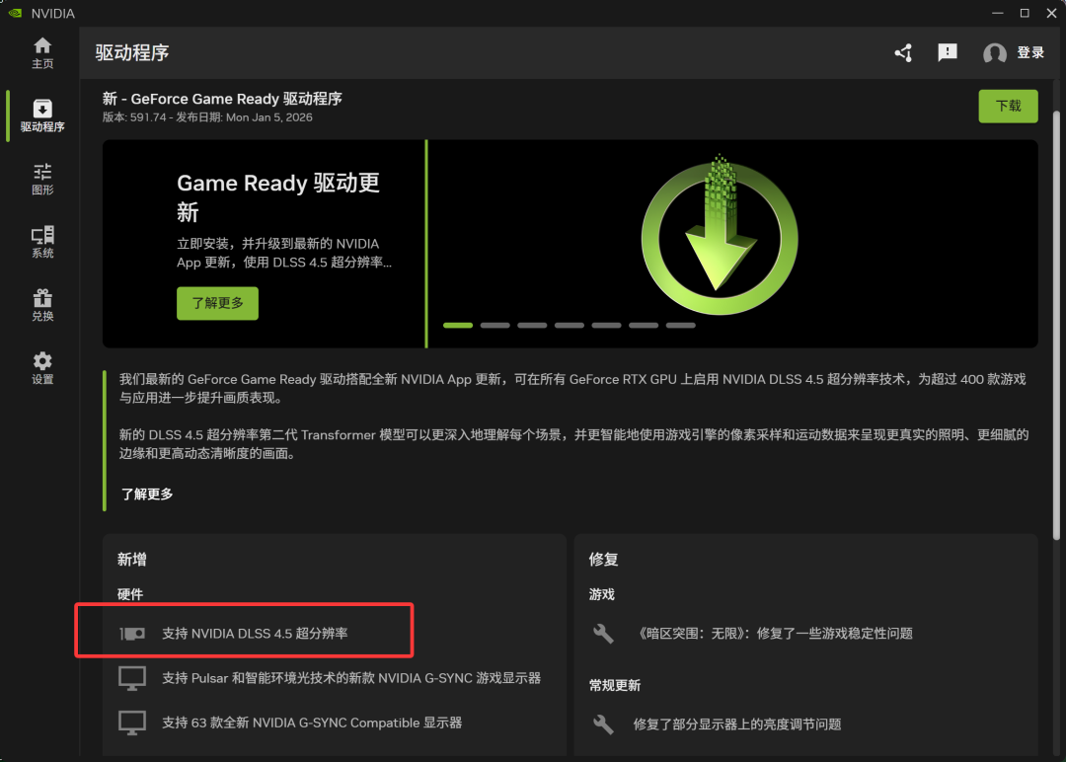
Task: Select the 驱动程序 drivers sidebar icon
Action: click(x=42, y=115)
